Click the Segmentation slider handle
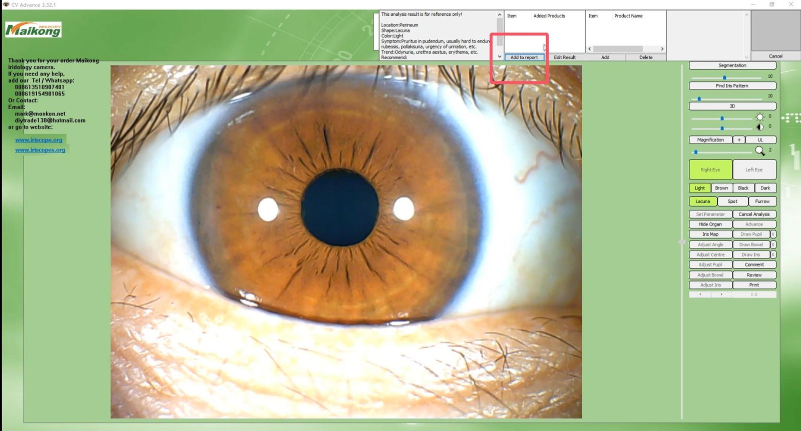Screen dimensions: 801x431 (x=724, y=77)
